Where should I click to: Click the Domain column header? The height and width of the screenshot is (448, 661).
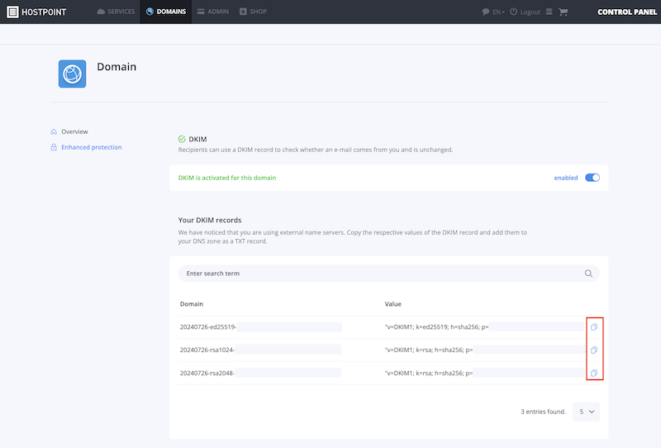pos(192,304)
